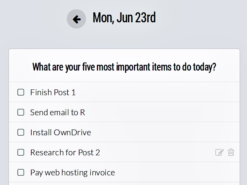This screenshot has width=247, height=185.
Task: Check off Finish Post 1
Action: [x=21, y=92]
